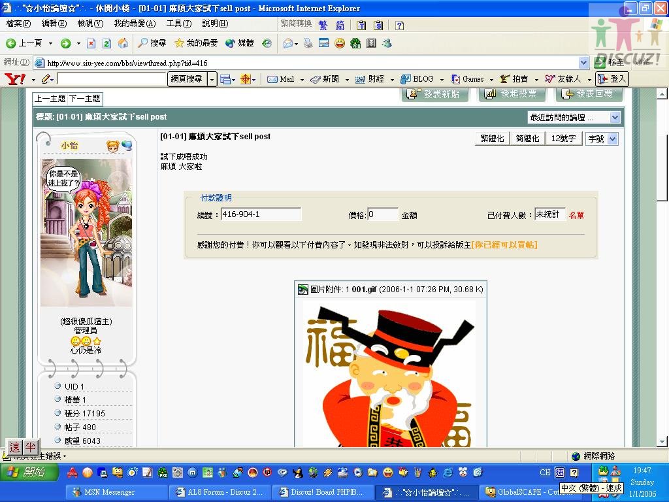
Task: Open the 字號 font size dropdown
Action: click(x=602, y=139)
